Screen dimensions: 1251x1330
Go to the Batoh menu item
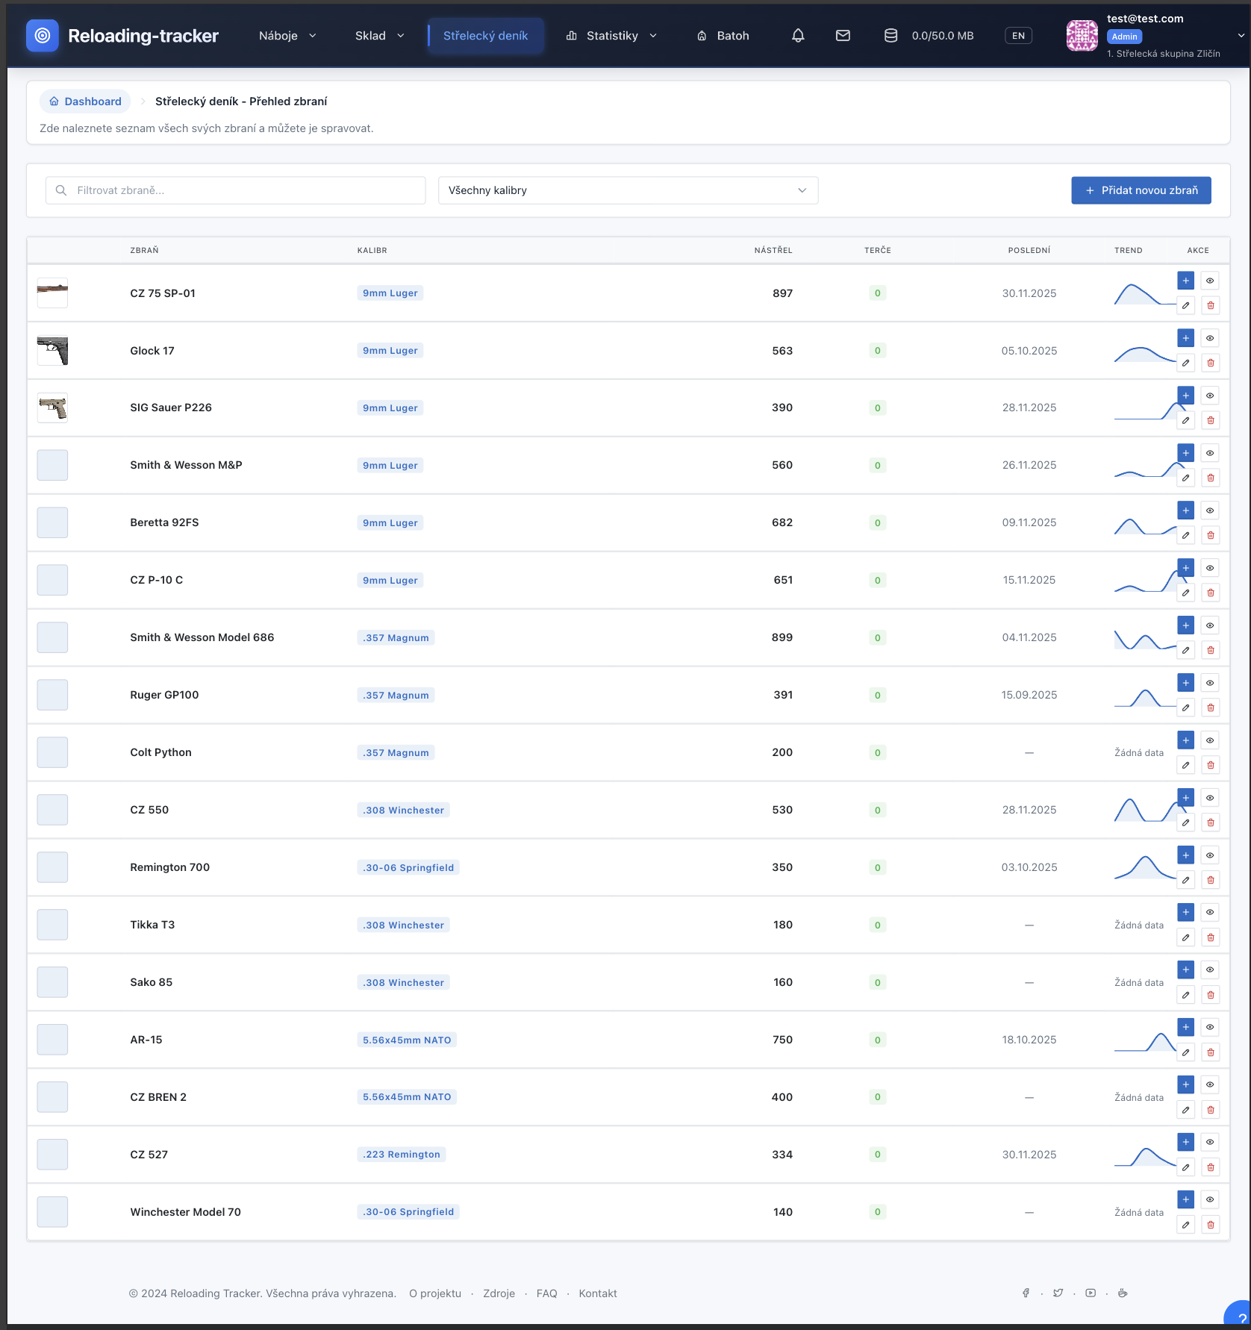tap(723, 36)
